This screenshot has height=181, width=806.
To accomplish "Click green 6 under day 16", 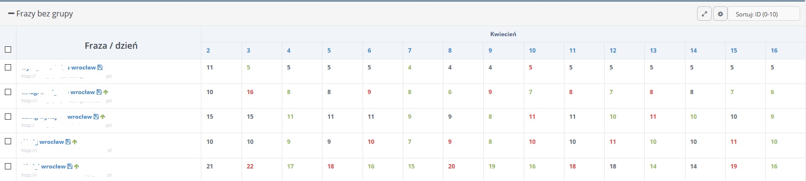I will pyautogui.click(x=772, y=92).
